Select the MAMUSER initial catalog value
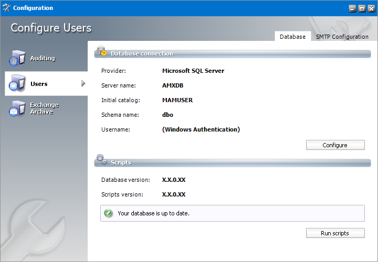 click(177, 100)
